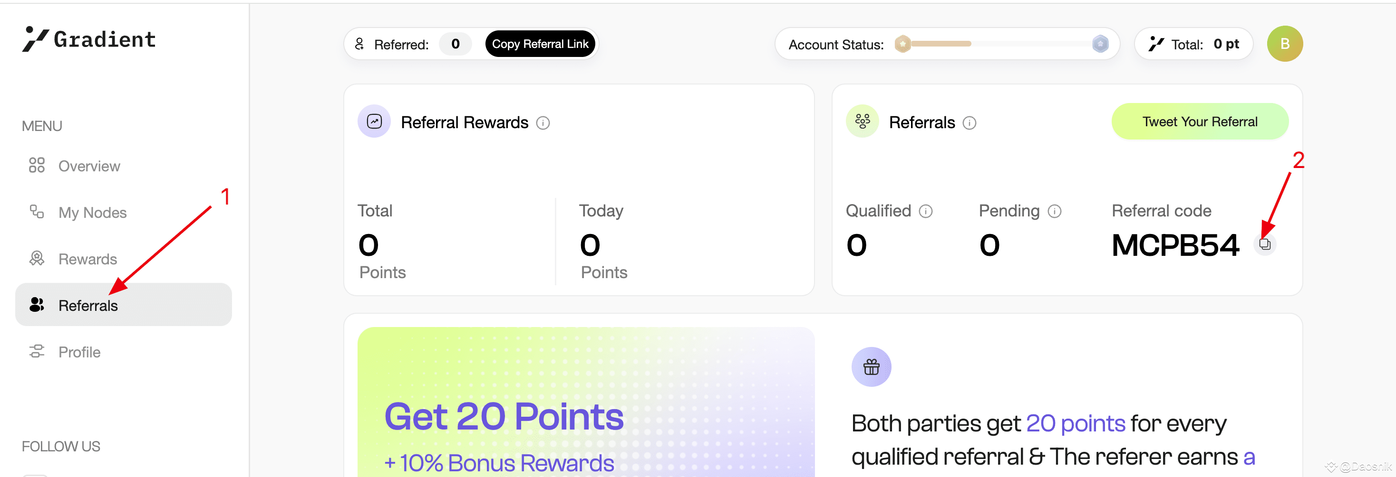Click the Total 0 pt badge
The height and width of the screenshot is (477, 1396).
click(1193, 44)
